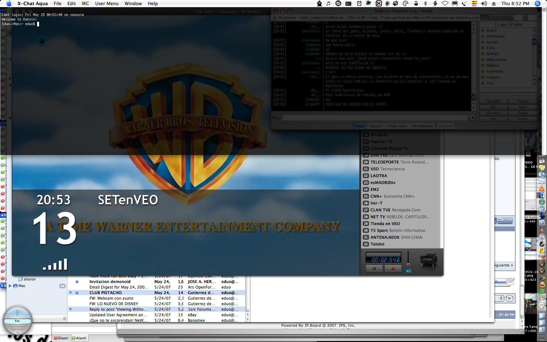Click the Sendfile button in X-Chat
The height and width of the screenshot is (342, 547).
click(494, 101)
